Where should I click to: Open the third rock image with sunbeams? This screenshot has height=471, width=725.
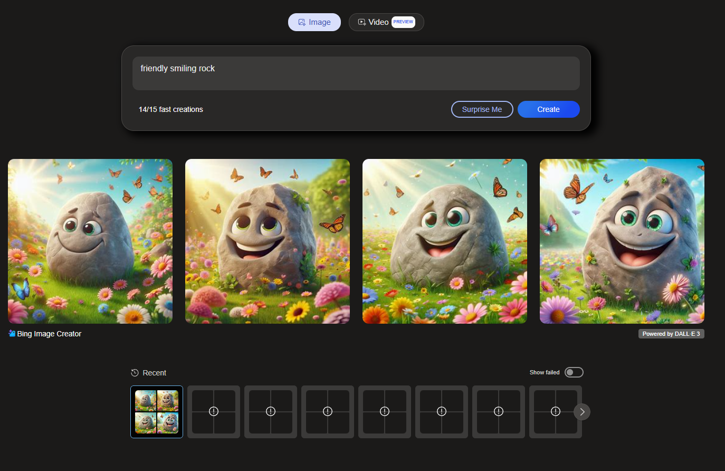pyautogui.click(x=445, y=241)
